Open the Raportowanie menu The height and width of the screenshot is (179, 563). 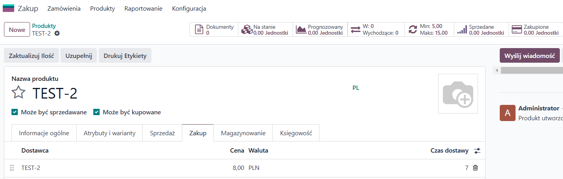(143, 9)
